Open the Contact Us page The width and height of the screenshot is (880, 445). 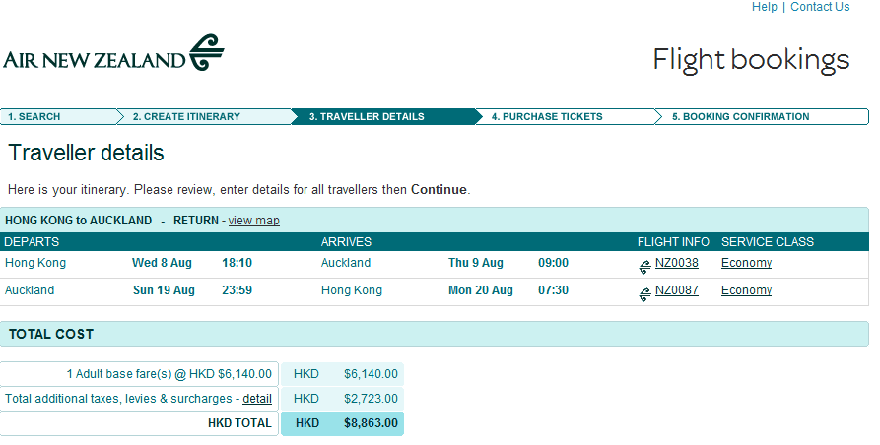819,7
